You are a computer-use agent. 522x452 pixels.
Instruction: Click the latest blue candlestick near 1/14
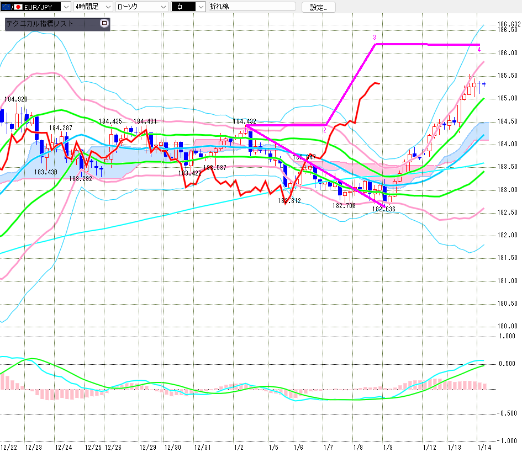pyautogui.click(x=484, y=84)
